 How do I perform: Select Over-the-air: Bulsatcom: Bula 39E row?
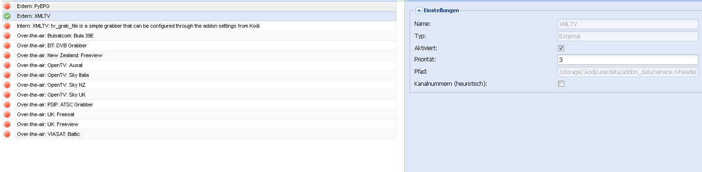pyautogui.click(x=199, y=36)
